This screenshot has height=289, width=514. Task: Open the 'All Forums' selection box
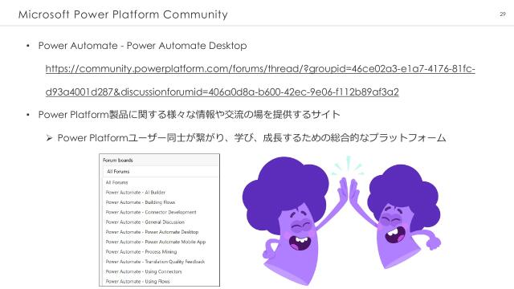[161, 171]
